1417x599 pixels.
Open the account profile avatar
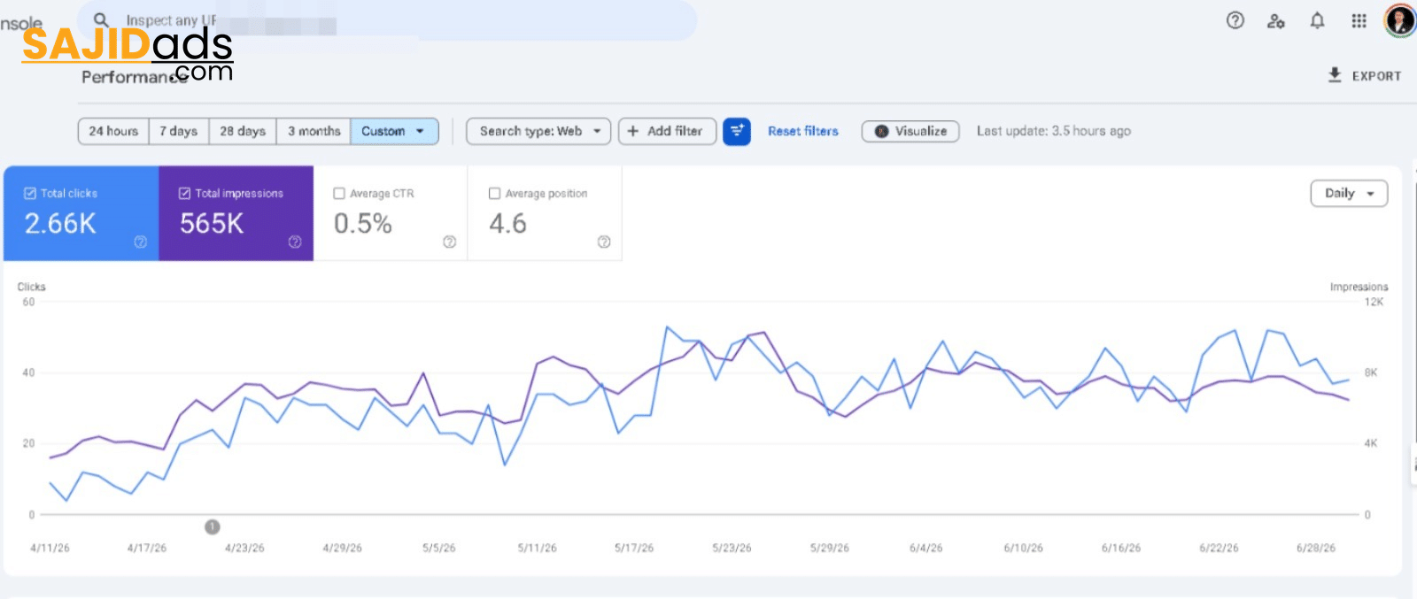click(1399, 20)
